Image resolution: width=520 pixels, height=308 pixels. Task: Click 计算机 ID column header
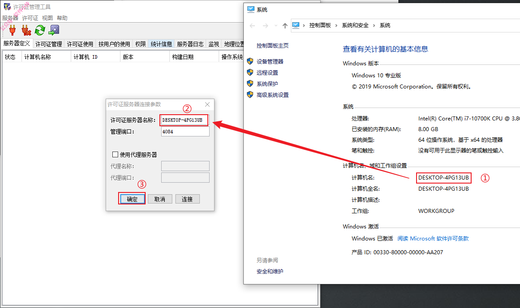95,57
